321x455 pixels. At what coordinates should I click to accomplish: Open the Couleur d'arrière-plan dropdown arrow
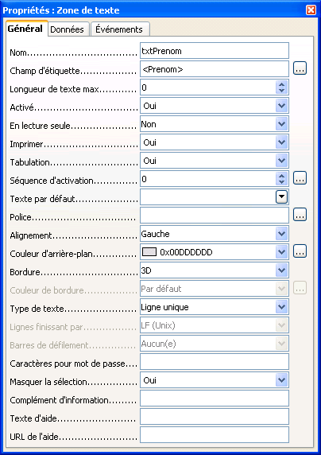pyautogui.click(x=281, y=252)
